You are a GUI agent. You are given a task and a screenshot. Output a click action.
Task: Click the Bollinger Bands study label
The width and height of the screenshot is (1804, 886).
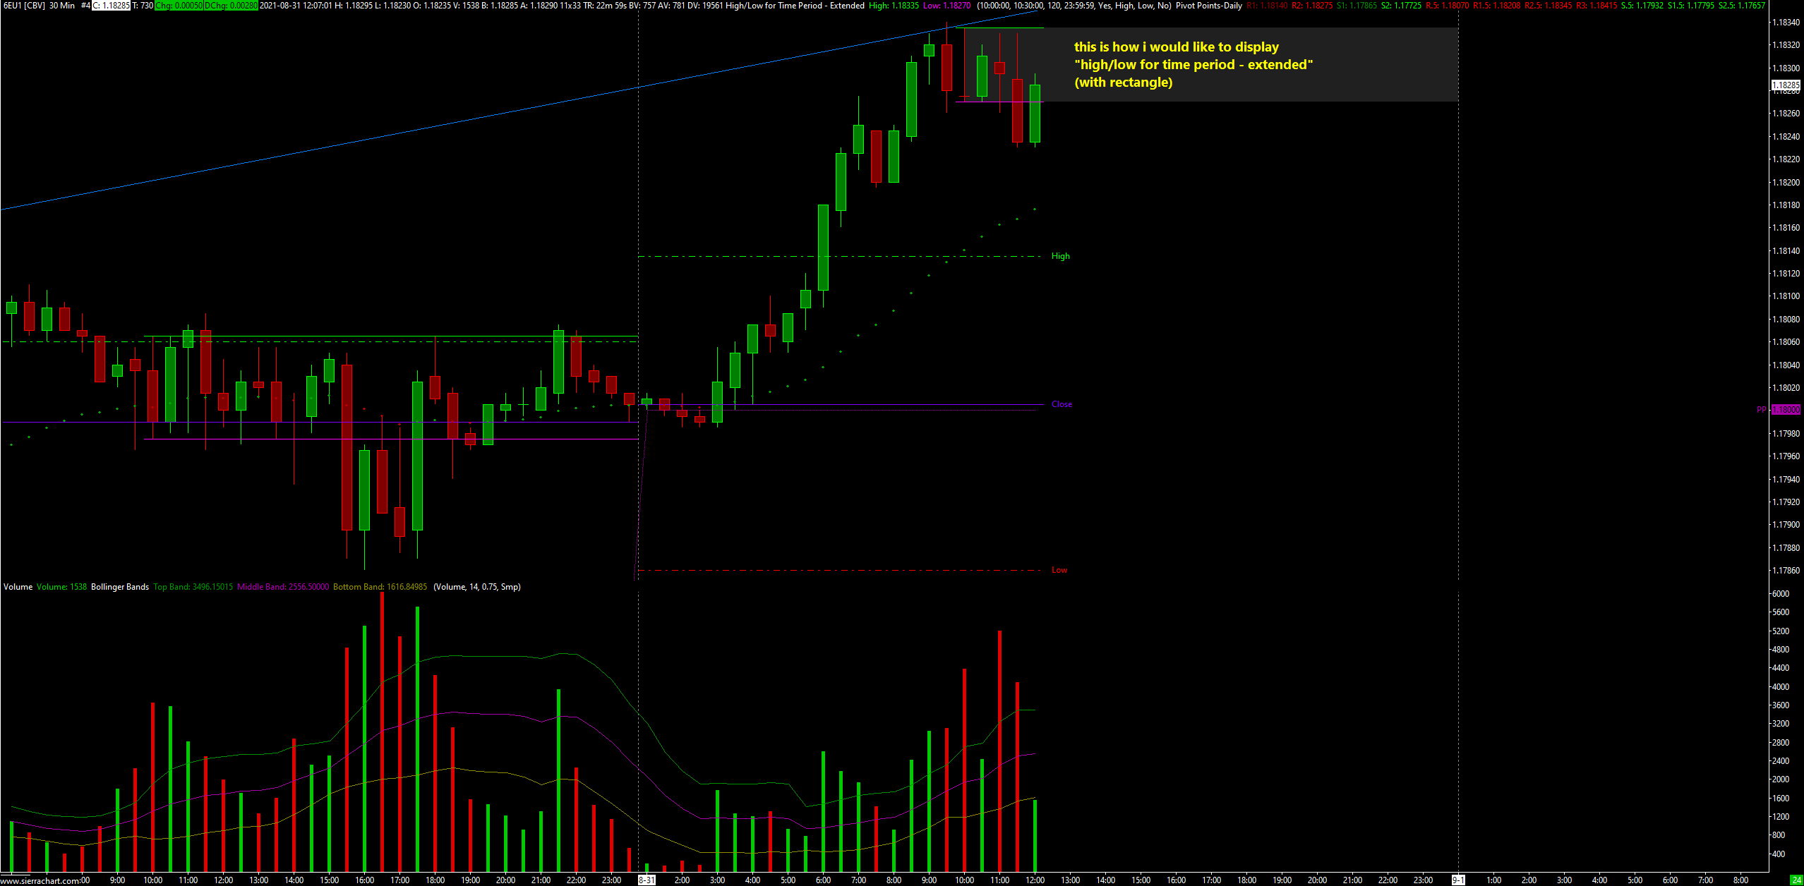click(120, 587)
